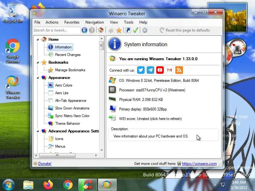Open Recycle Bin desktop icon

tap(13, 13)
